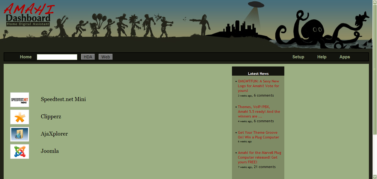The height and width of the screenshot is (179, 377).
Task: Open the AjaXplorer text link
Action: (54, 134)
